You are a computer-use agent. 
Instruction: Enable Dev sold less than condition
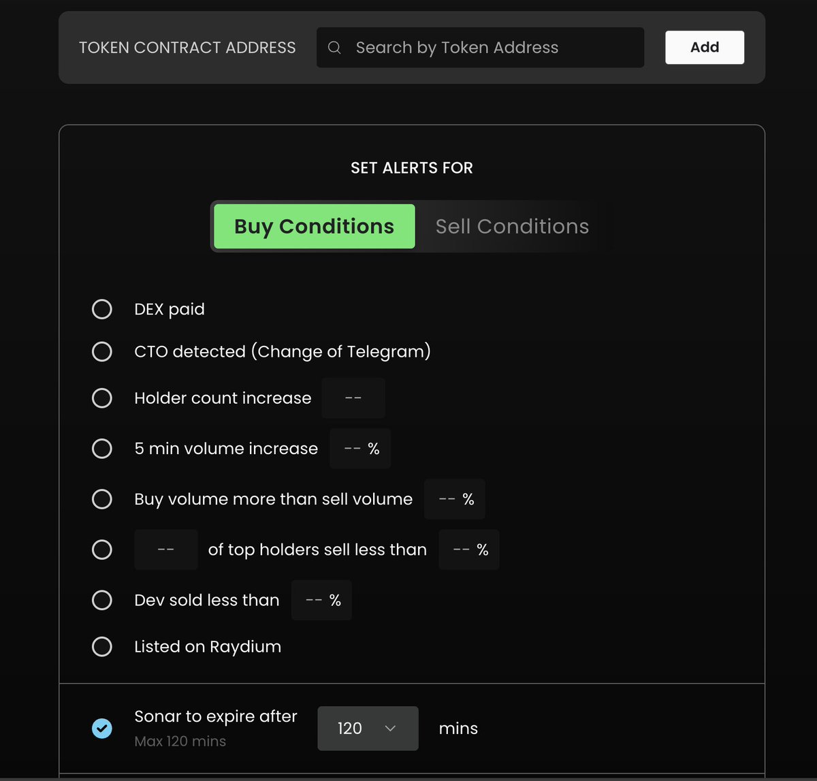[x=102, y=600]
